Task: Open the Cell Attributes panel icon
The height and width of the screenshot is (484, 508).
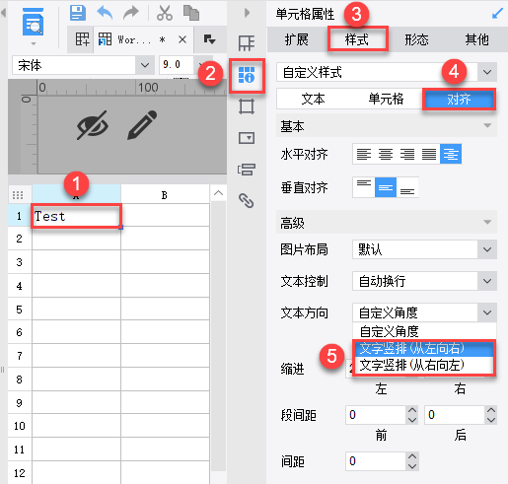Action: tap(247, 75)
